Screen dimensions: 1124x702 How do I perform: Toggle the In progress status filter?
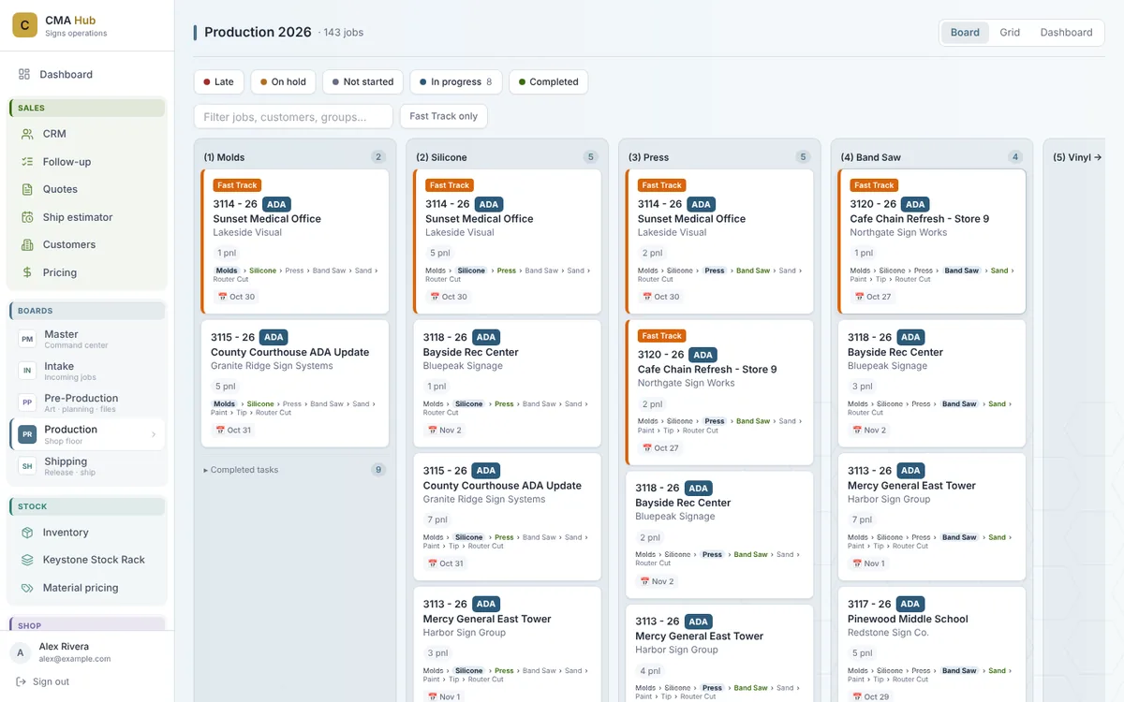coord(456,82)
